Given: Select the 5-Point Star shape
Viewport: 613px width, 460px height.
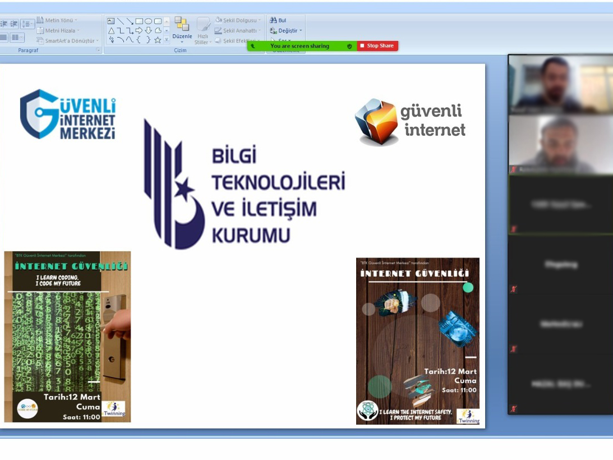Looking at the screenshot, I should click(158, 39).
